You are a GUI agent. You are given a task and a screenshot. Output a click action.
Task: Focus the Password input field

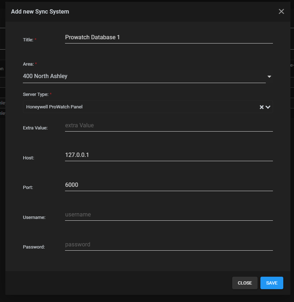coord(169,245)
